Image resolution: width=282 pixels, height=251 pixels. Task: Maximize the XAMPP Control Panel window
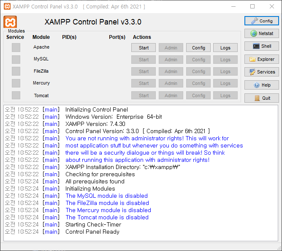(x=252, y=6)
